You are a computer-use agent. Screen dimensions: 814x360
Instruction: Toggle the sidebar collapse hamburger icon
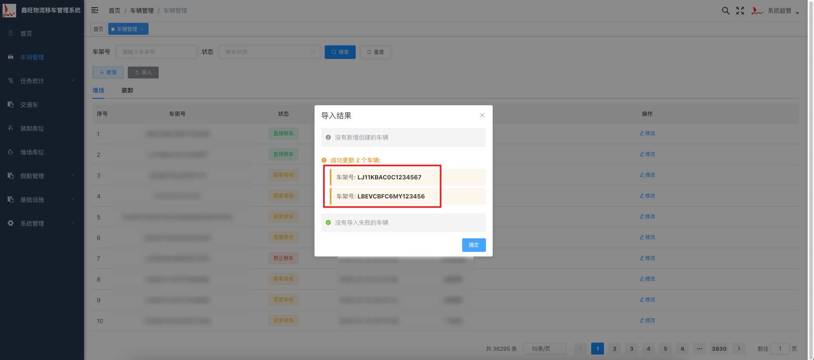[95, 10]
